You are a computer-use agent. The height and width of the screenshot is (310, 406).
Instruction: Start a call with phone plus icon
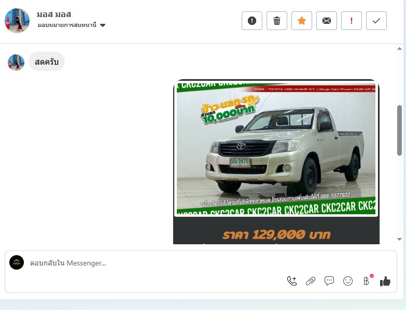pyautogui.click(x=292, y=281)
